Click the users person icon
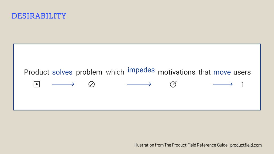 (x=242, y=84)
